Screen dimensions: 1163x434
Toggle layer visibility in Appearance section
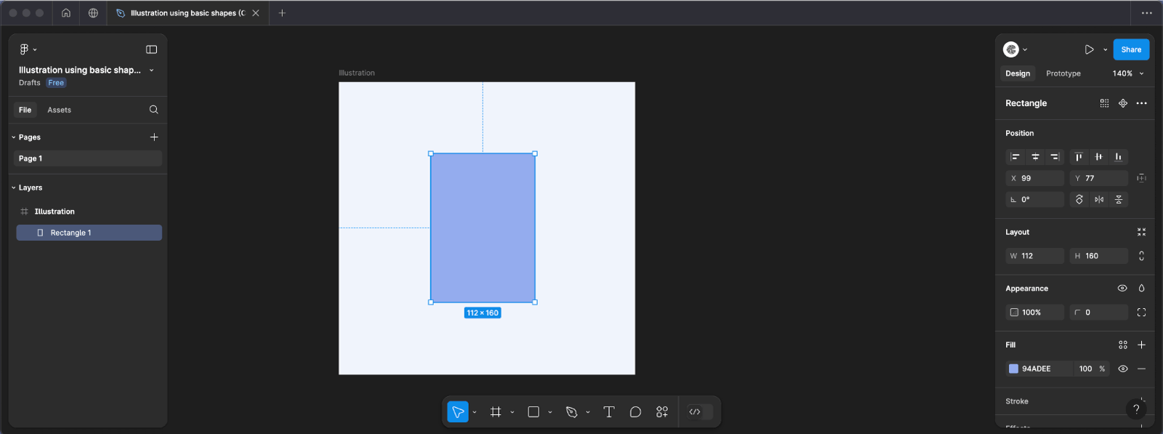click(1122, 289)
